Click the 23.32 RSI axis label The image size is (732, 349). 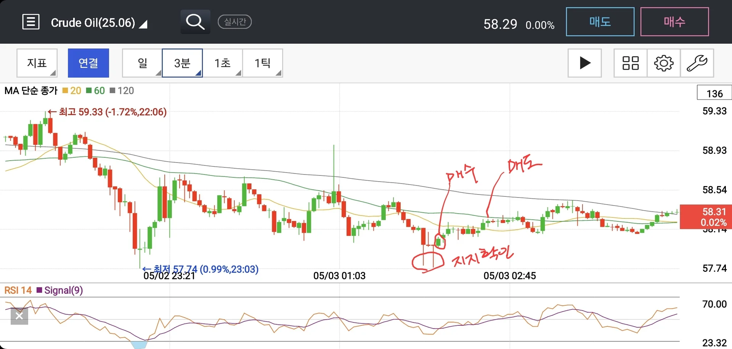click(714, 343)
